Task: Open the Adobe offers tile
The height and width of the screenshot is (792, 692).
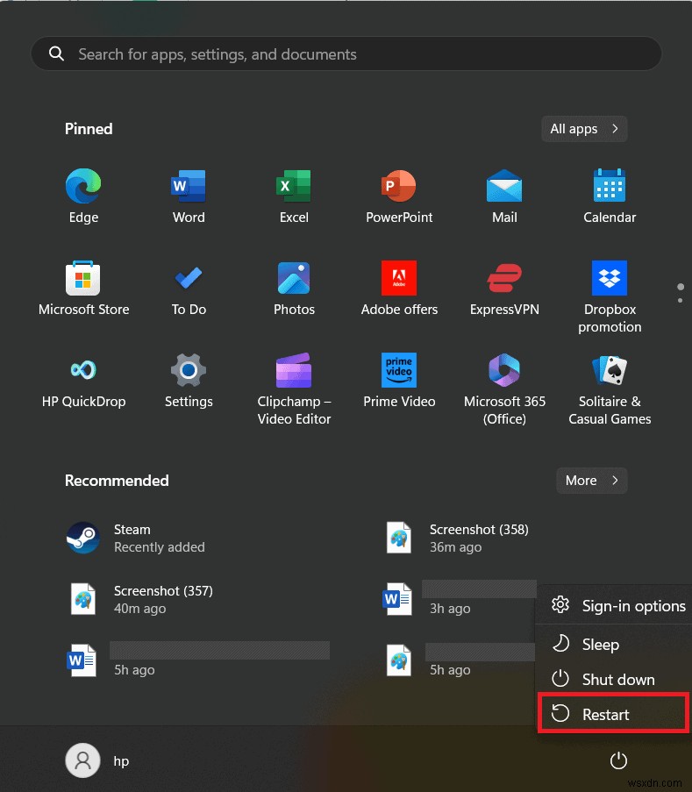Action: (x=399, y=288)
